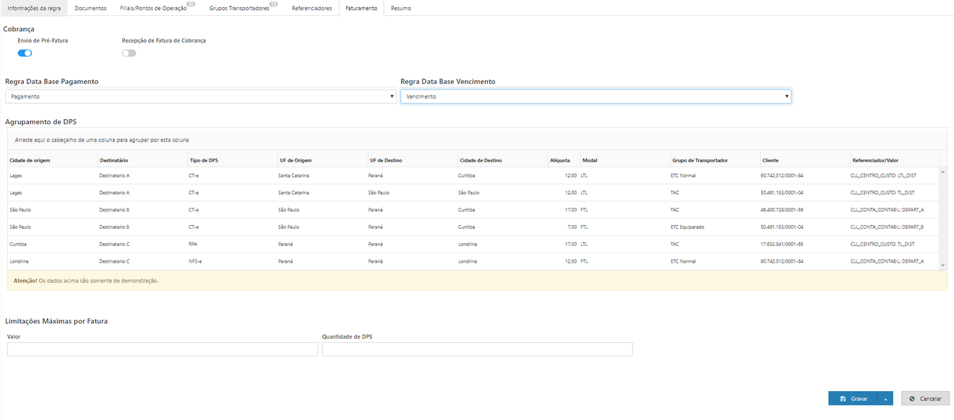Open Regra Data Base Pagamento dropdown
954x420 pixels.
201,96
